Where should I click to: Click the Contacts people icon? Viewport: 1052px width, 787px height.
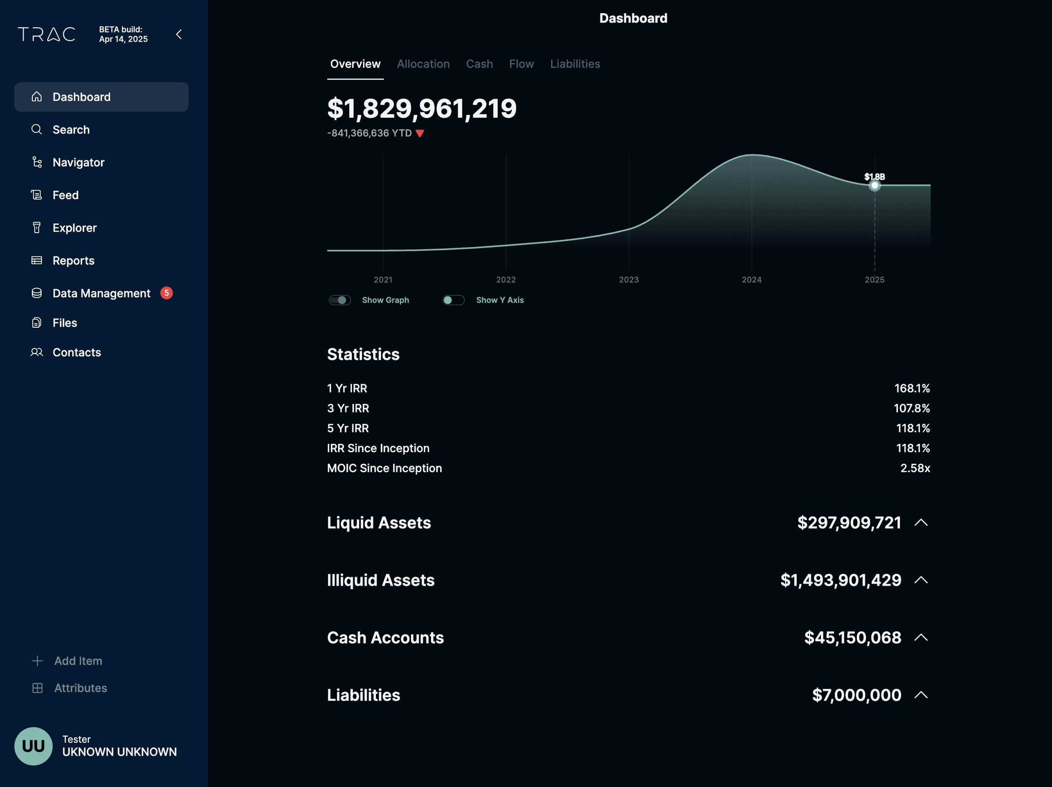point(36,352)
